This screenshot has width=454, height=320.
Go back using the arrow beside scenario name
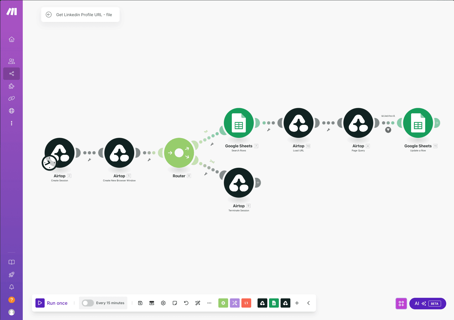point(49,15)
